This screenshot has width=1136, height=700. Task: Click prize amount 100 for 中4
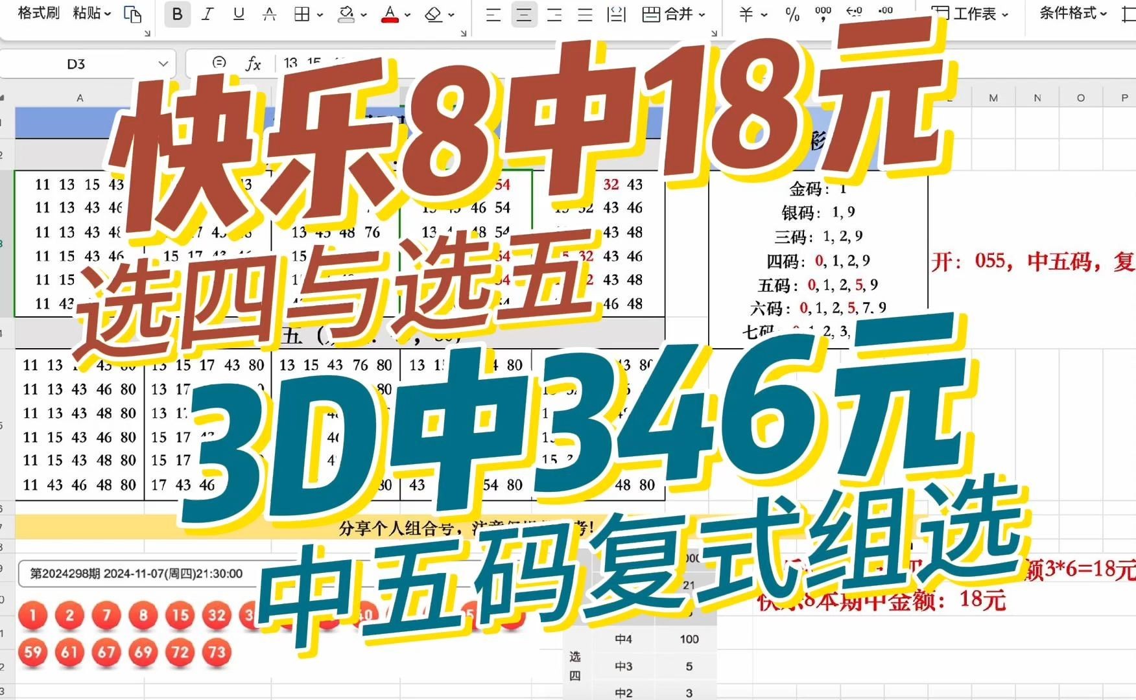tap(689, 639)
